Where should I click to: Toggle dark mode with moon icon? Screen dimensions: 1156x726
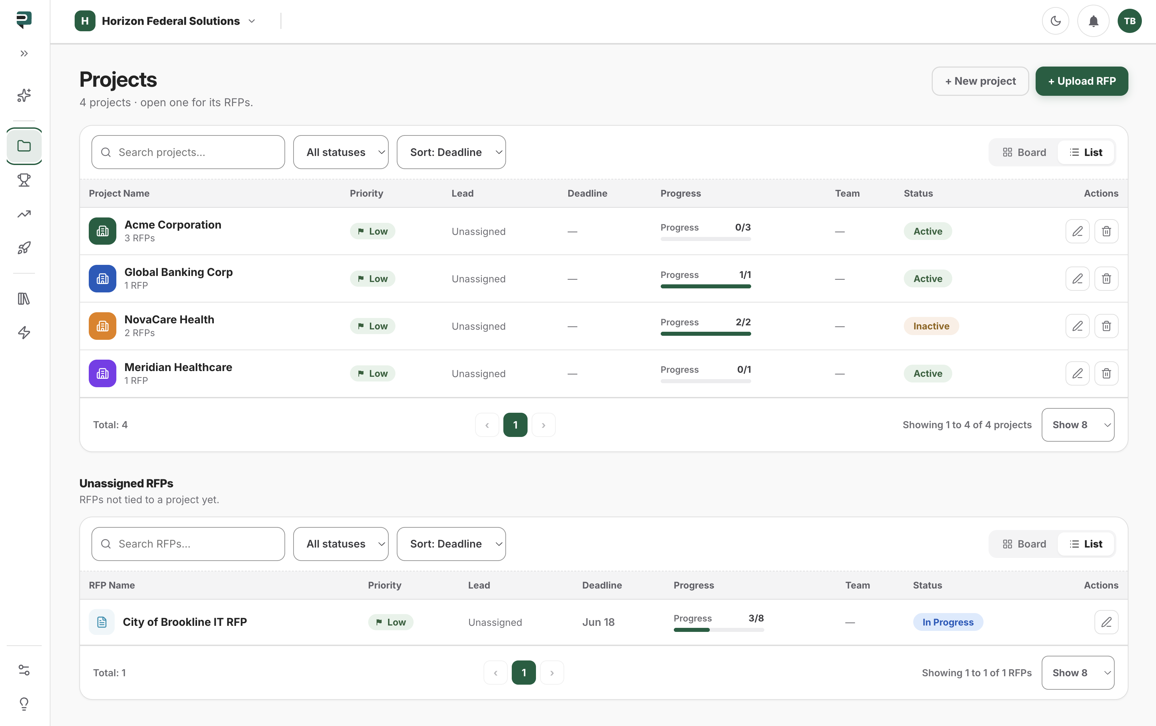pos(1055,21)
